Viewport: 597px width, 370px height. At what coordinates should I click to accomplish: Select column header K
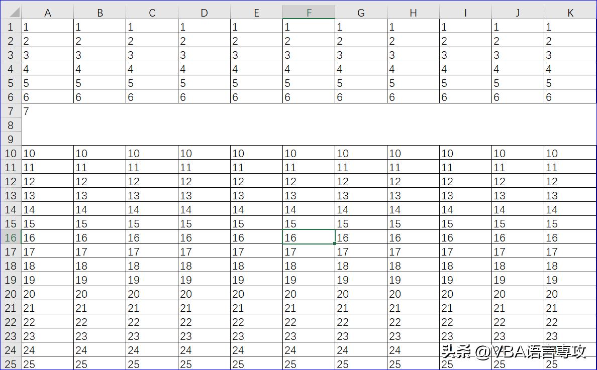tap(569, 12)
